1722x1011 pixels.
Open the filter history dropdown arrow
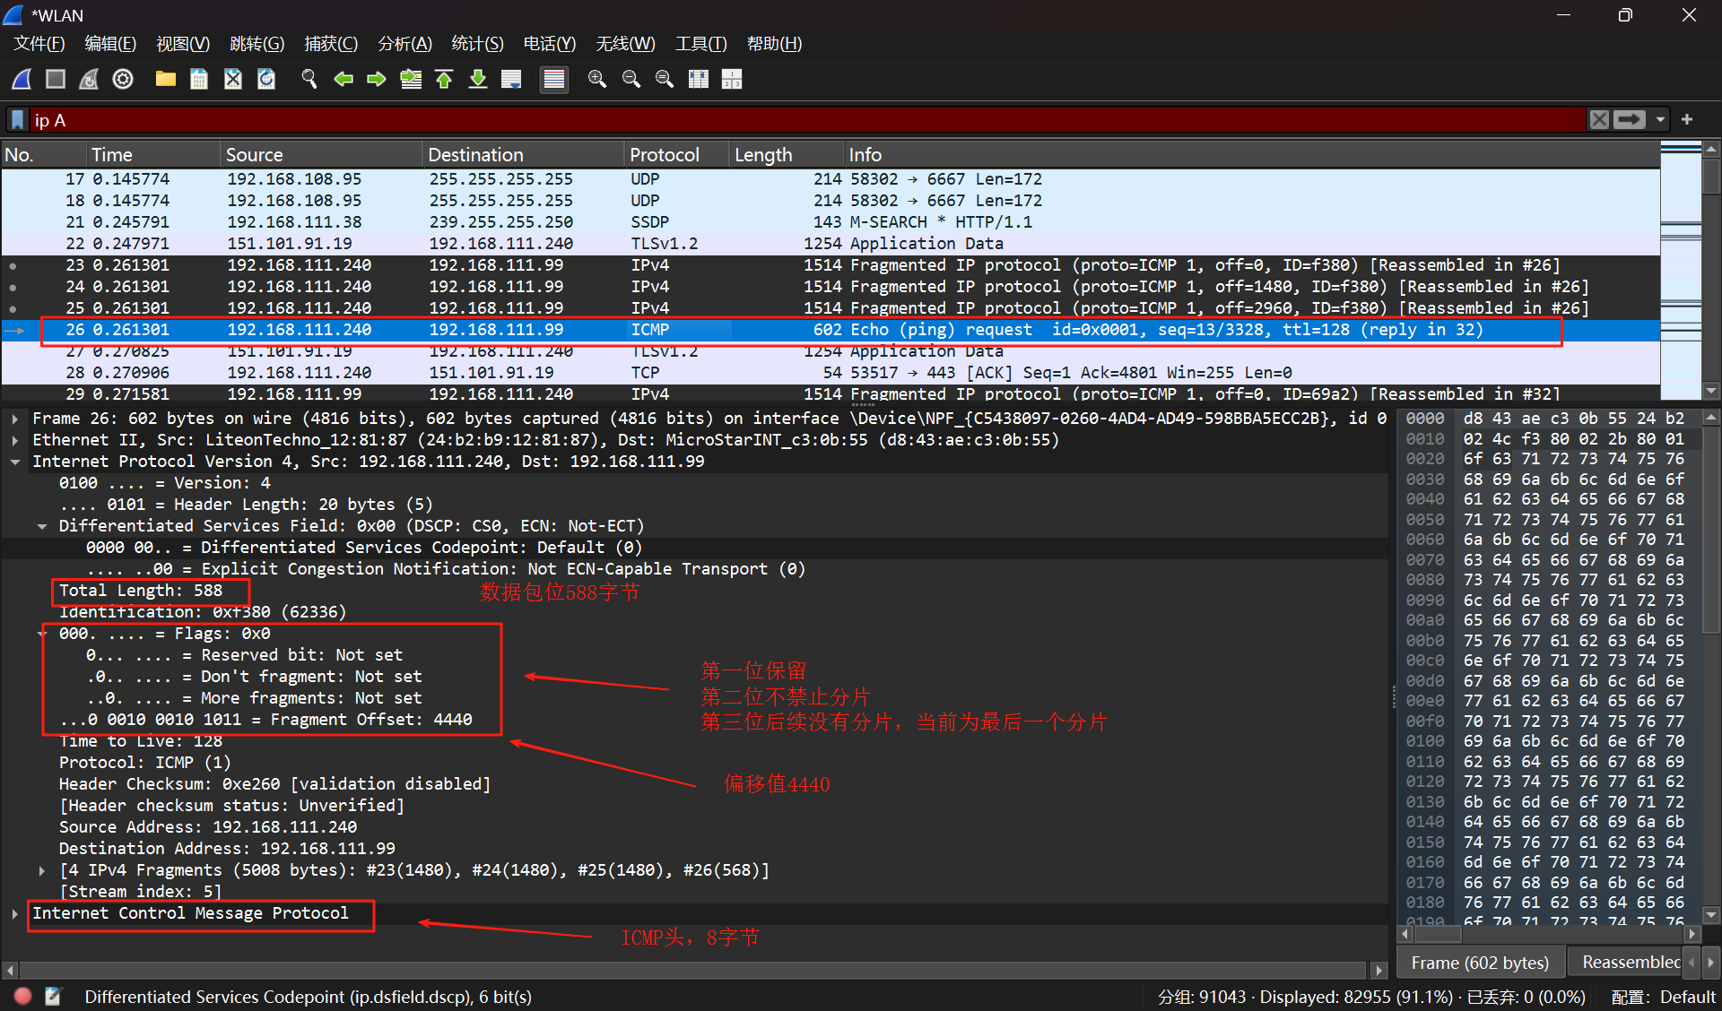point(1660,119)
